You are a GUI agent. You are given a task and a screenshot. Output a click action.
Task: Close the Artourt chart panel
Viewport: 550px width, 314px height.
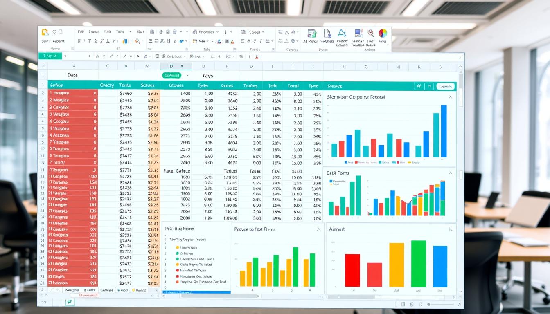tap(450, 229)
